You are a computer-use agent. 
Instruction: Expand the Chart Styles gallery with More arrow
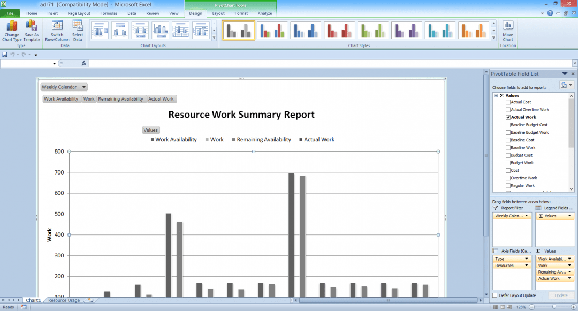(492, 36)
